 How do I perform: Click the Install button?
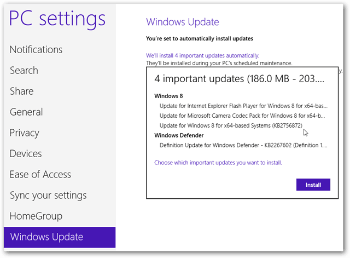313,185
